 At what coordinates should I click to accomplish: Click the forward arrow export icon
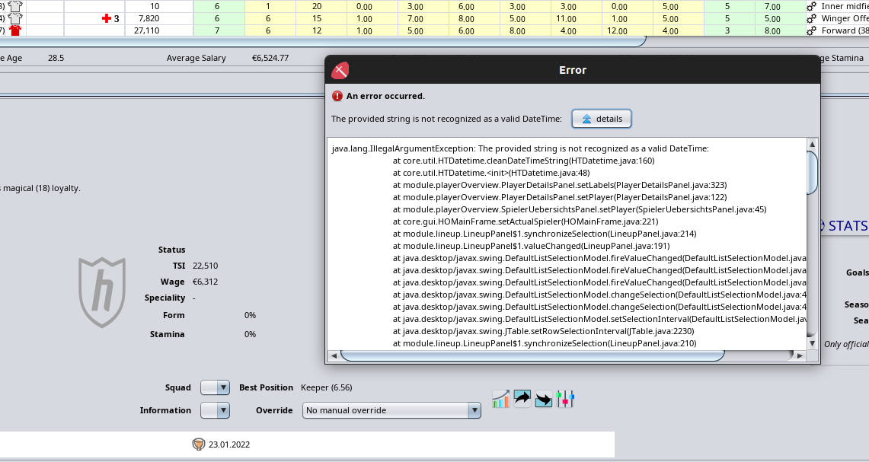coord(522,398)
